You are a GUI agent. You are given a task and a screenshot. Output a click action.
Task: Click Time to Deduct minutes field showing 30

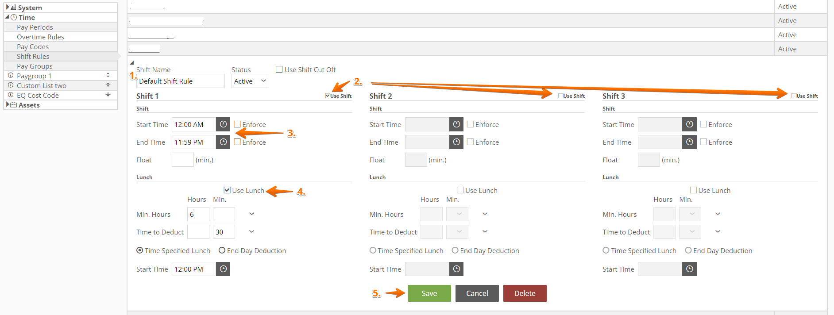[x=224, y=232]
